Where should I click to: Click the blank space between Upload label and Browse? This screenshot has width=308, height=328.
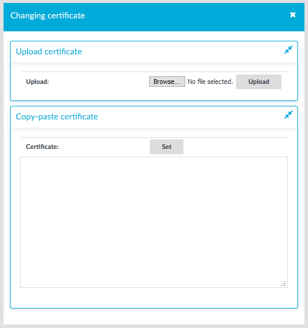point(99,82)
